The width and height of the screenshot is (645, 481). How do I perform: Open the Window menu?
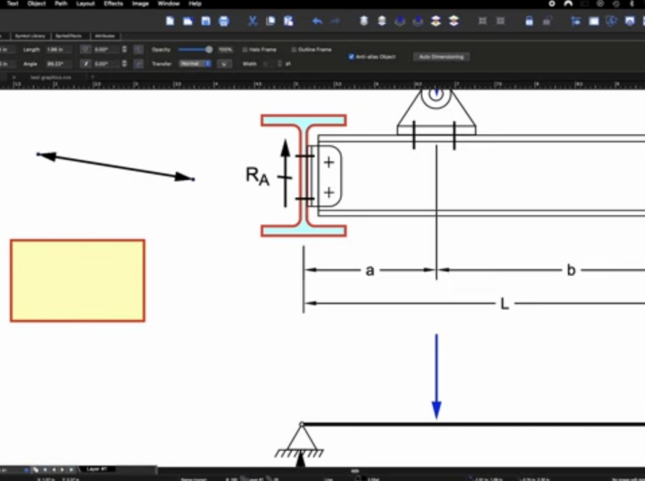[x=169, y=4]
